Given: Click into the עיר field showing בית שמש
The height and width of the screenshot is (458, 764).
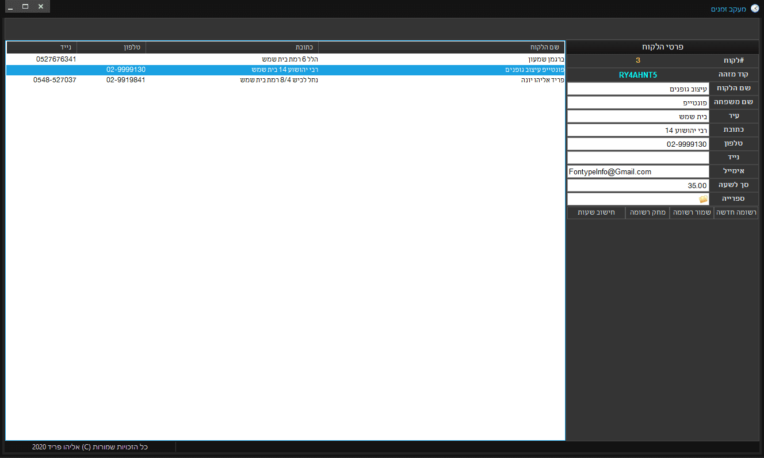Looking at the screenshot, I should tap(638, 117).
